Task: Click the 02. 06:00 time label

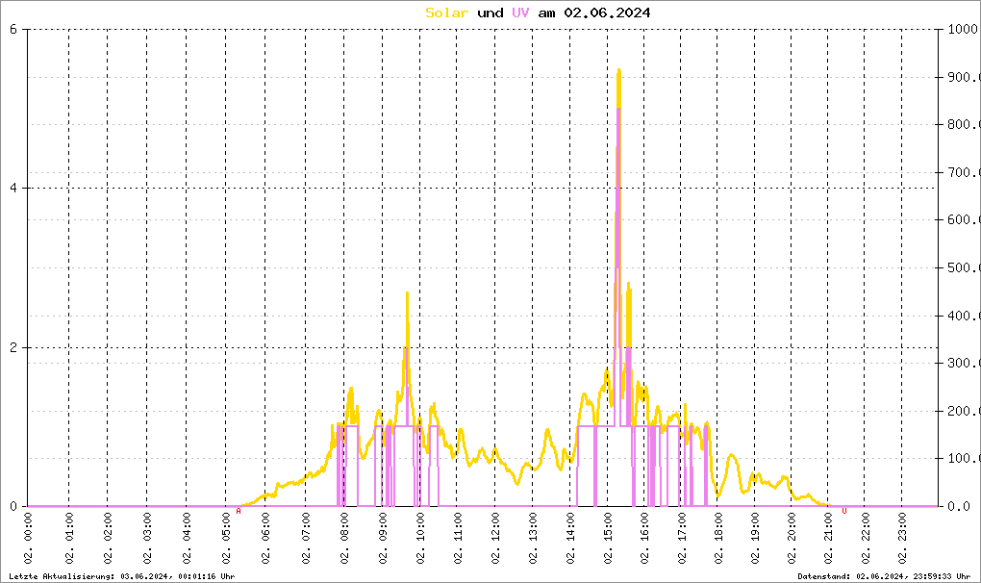Action: click(x=265, y=539)
